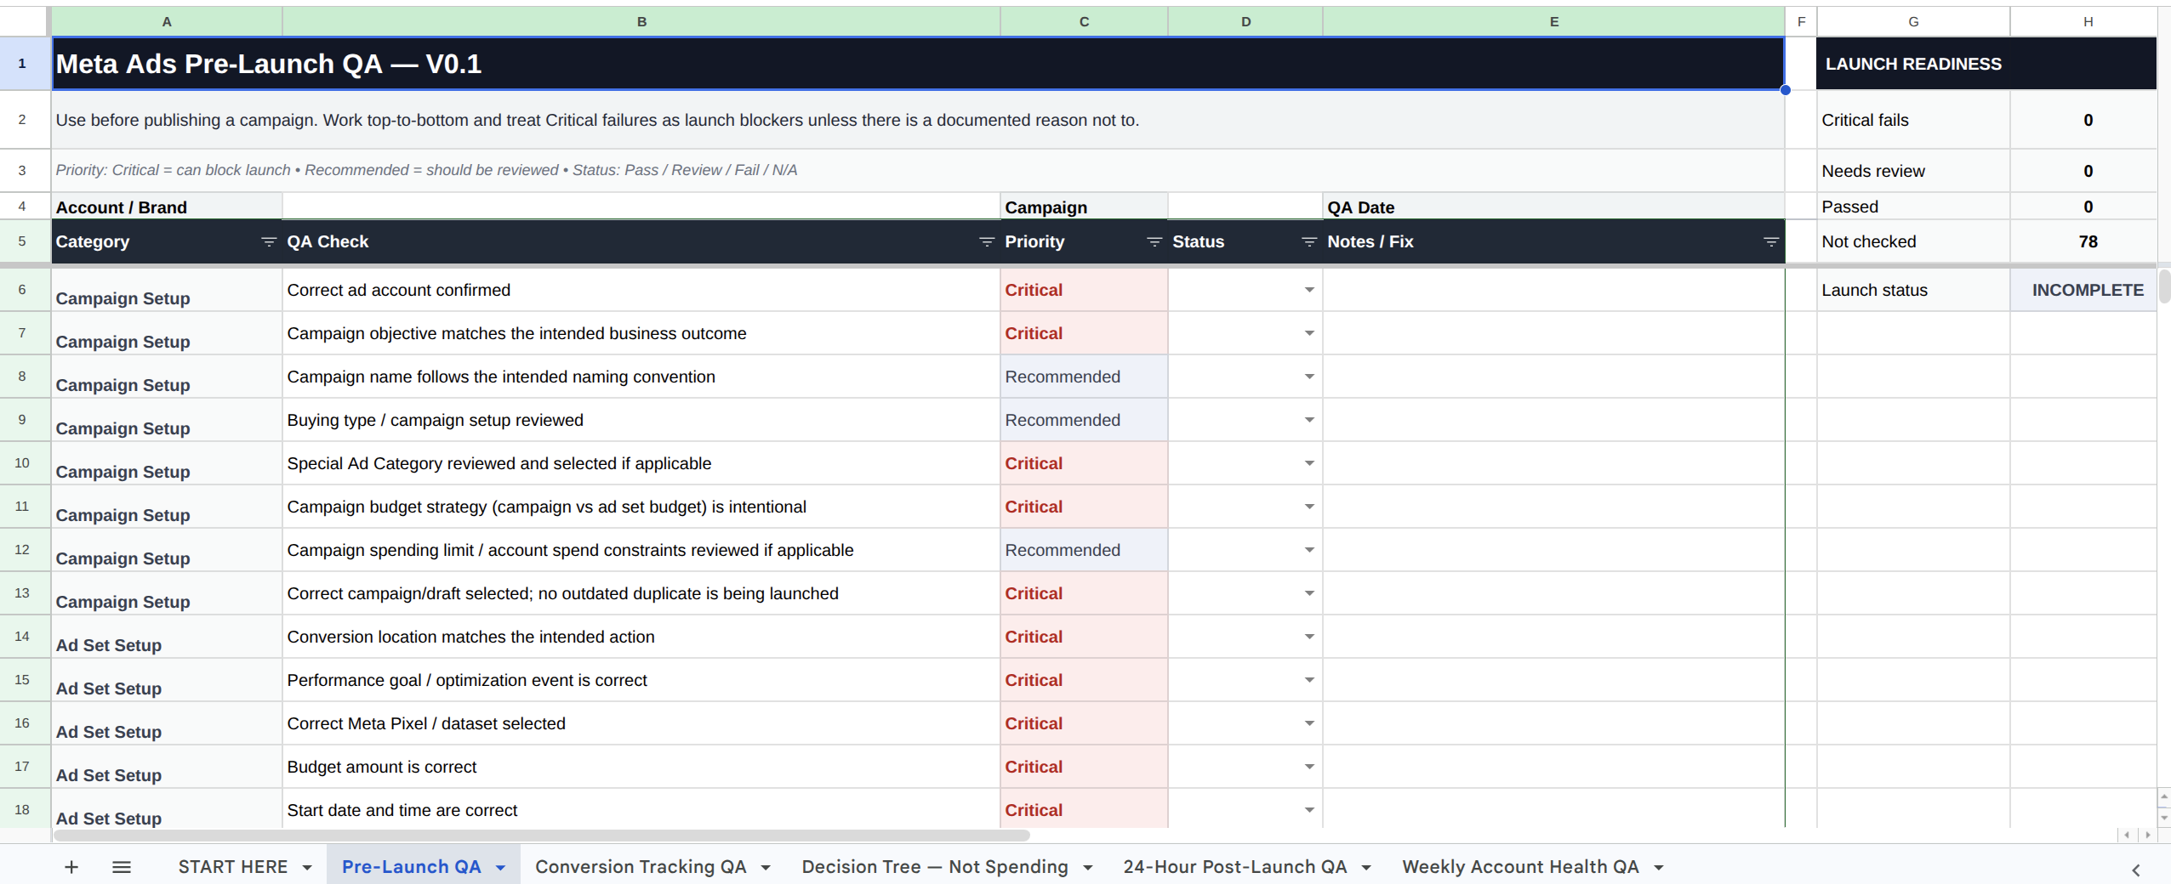The height and width of the screenshot is (884, 2171).
Task: Click the LAUNCH READINESS header cell
Action: [x=1986, y=64]
